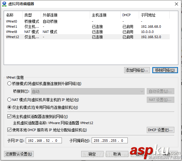Click the 添加网络(E)... button
Viewport: 182px width, 161px height.
137,70
